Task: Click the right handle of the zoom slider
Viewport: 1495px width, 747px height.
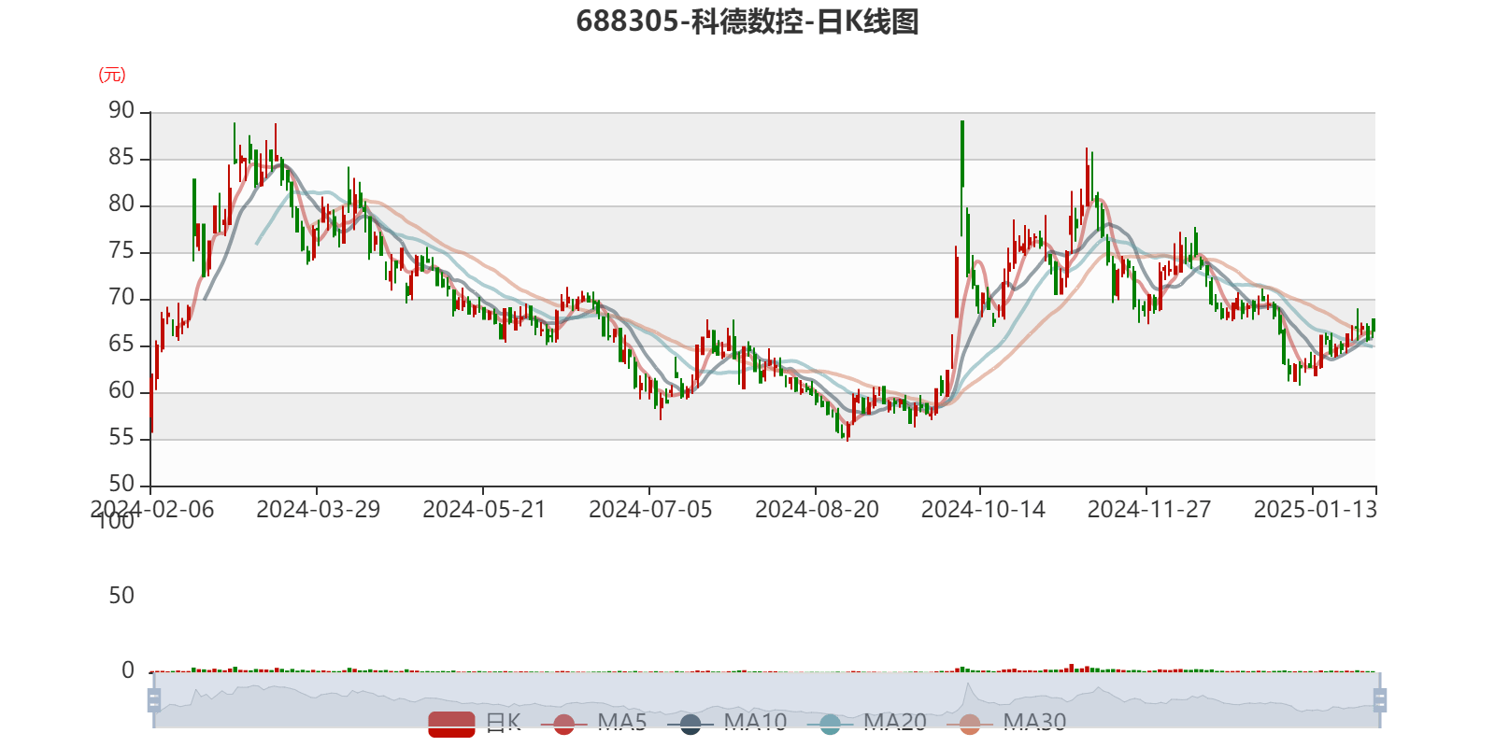Action: coord(1381,699)
